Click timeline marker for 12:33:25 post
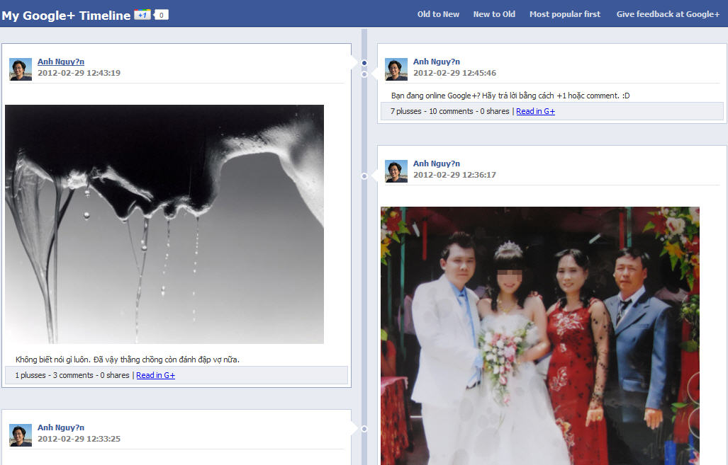 click(364, 429)
